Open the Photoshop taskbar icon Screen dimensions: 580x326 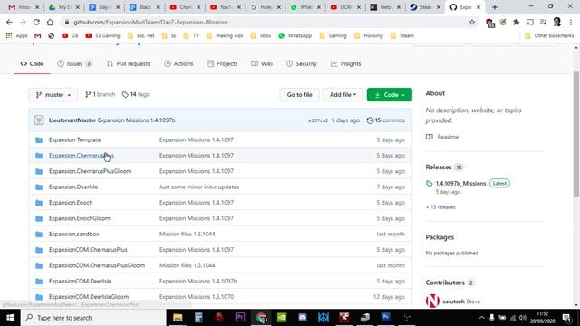point(386,318)
